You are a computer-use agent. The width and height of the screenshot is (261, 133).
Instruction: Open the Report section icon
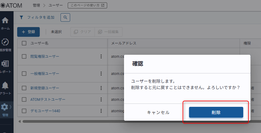coord(5,64)
